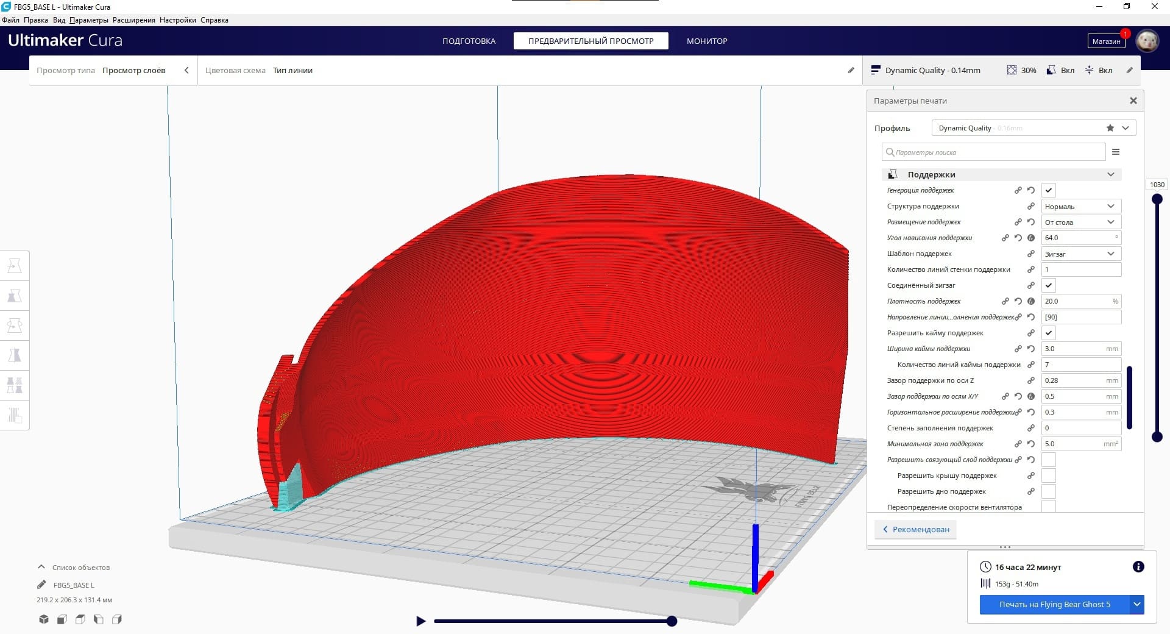
Task: Close the print settings panel
Action: 1133,101
